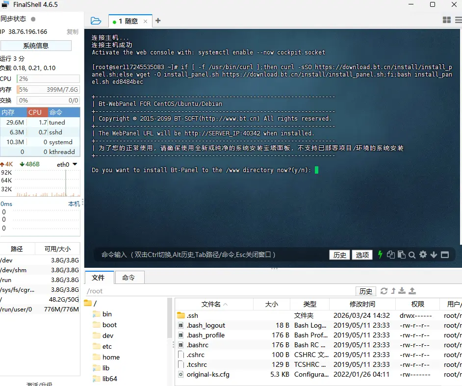
Task: Click the upload icon in the file toolbar
Action: point(412,291)
